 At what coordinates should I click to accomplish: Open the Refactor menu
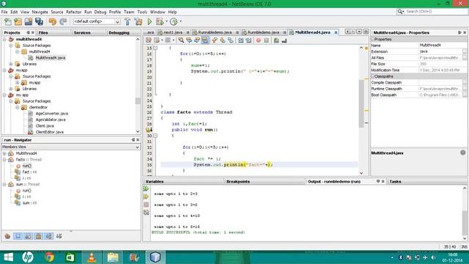[73, 12]
